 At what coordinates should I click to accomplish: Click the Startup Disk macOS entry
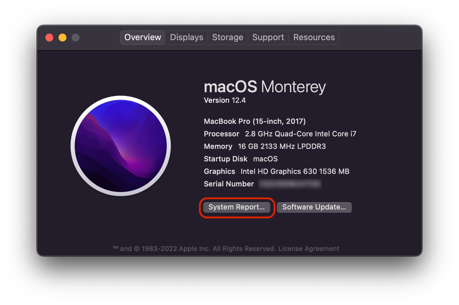coord(241,159)
